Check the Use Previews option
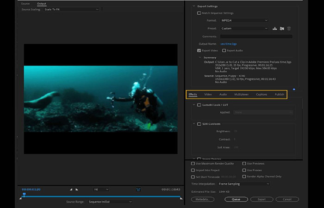Image resolution: width=324 pixels, height=208 pixels. click(x=244, y=164)
